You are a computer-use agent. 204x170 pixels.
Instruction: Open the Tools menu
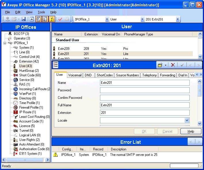(41, 12)
